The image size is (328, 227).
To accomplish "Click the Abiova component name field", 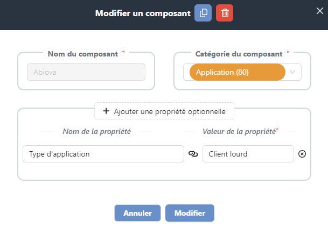I will click(86, 73).
